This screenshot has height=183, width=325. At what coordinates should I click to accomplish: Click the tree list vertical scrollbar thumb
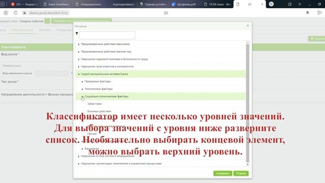point(247,103)
